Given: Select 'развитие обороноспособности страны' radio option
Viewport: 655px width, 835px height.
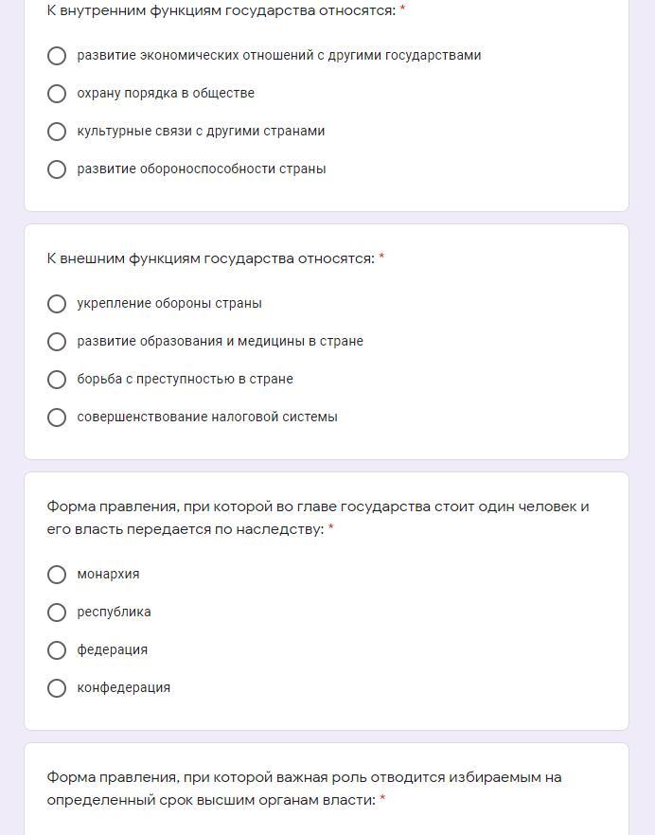Looking at the screenshot, I should pos(57,169).
